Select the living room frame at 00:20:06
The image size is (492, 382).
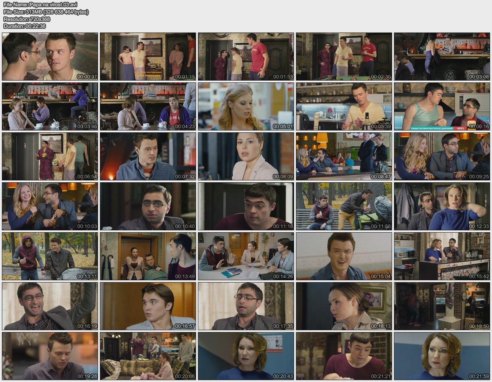(148, 356)
